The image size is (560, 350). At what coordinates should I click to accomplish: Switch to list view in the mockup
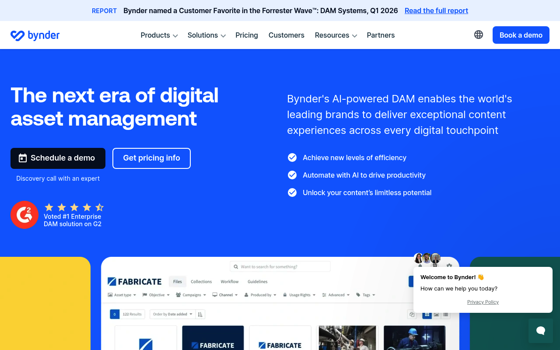click(446, 314)
